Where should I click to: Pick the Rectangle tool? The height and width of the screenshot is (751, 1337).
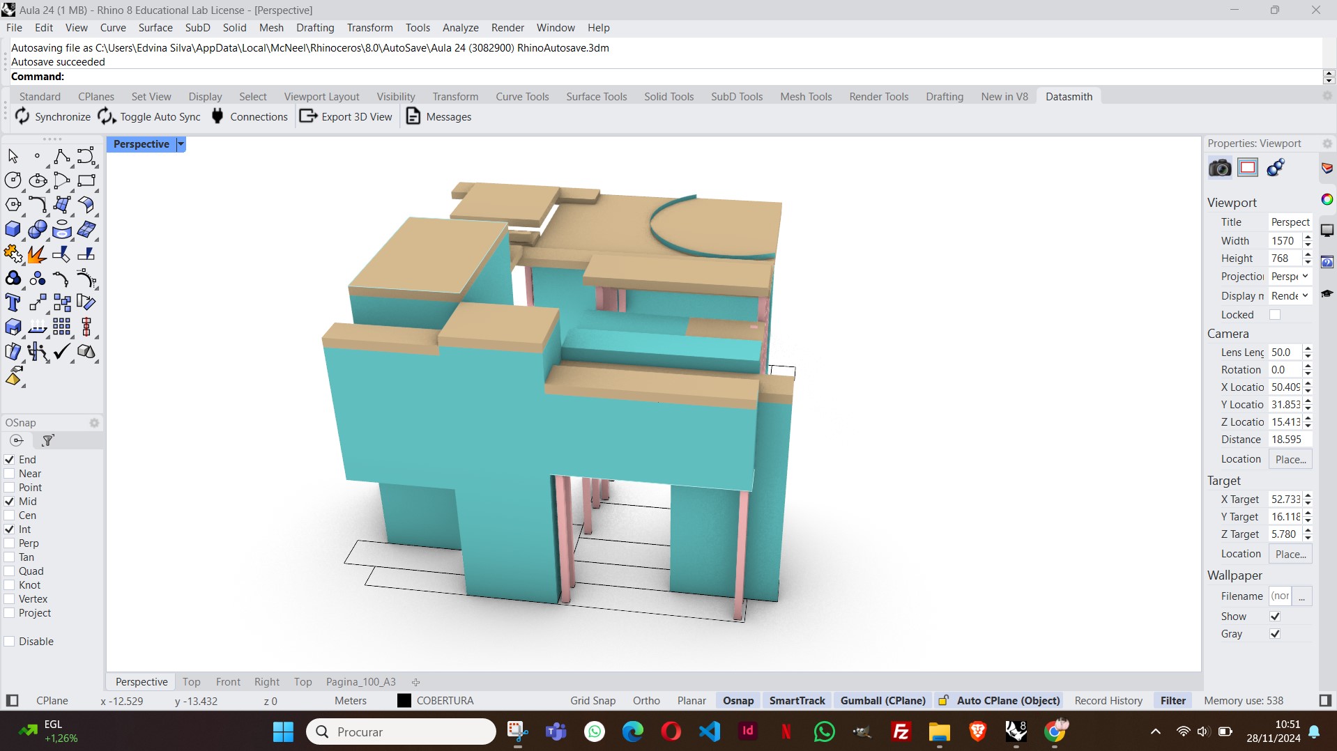tap(86, 180)
